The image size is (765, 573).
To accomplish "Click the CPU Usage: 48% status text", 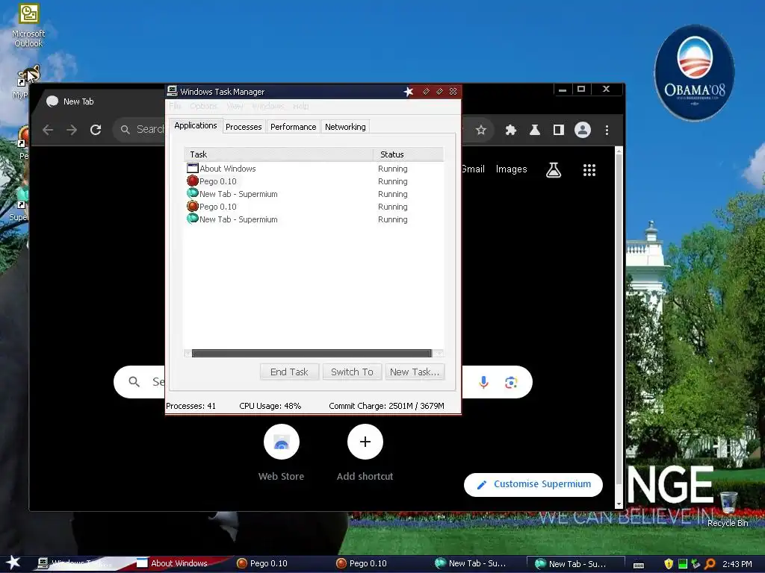I will 270,406.
